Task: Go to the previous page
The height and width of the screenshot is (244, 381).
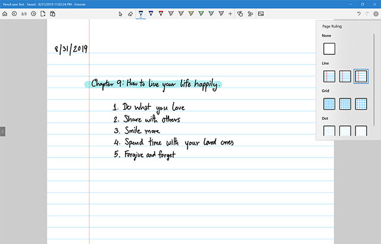Action: (x=14, y=13)
